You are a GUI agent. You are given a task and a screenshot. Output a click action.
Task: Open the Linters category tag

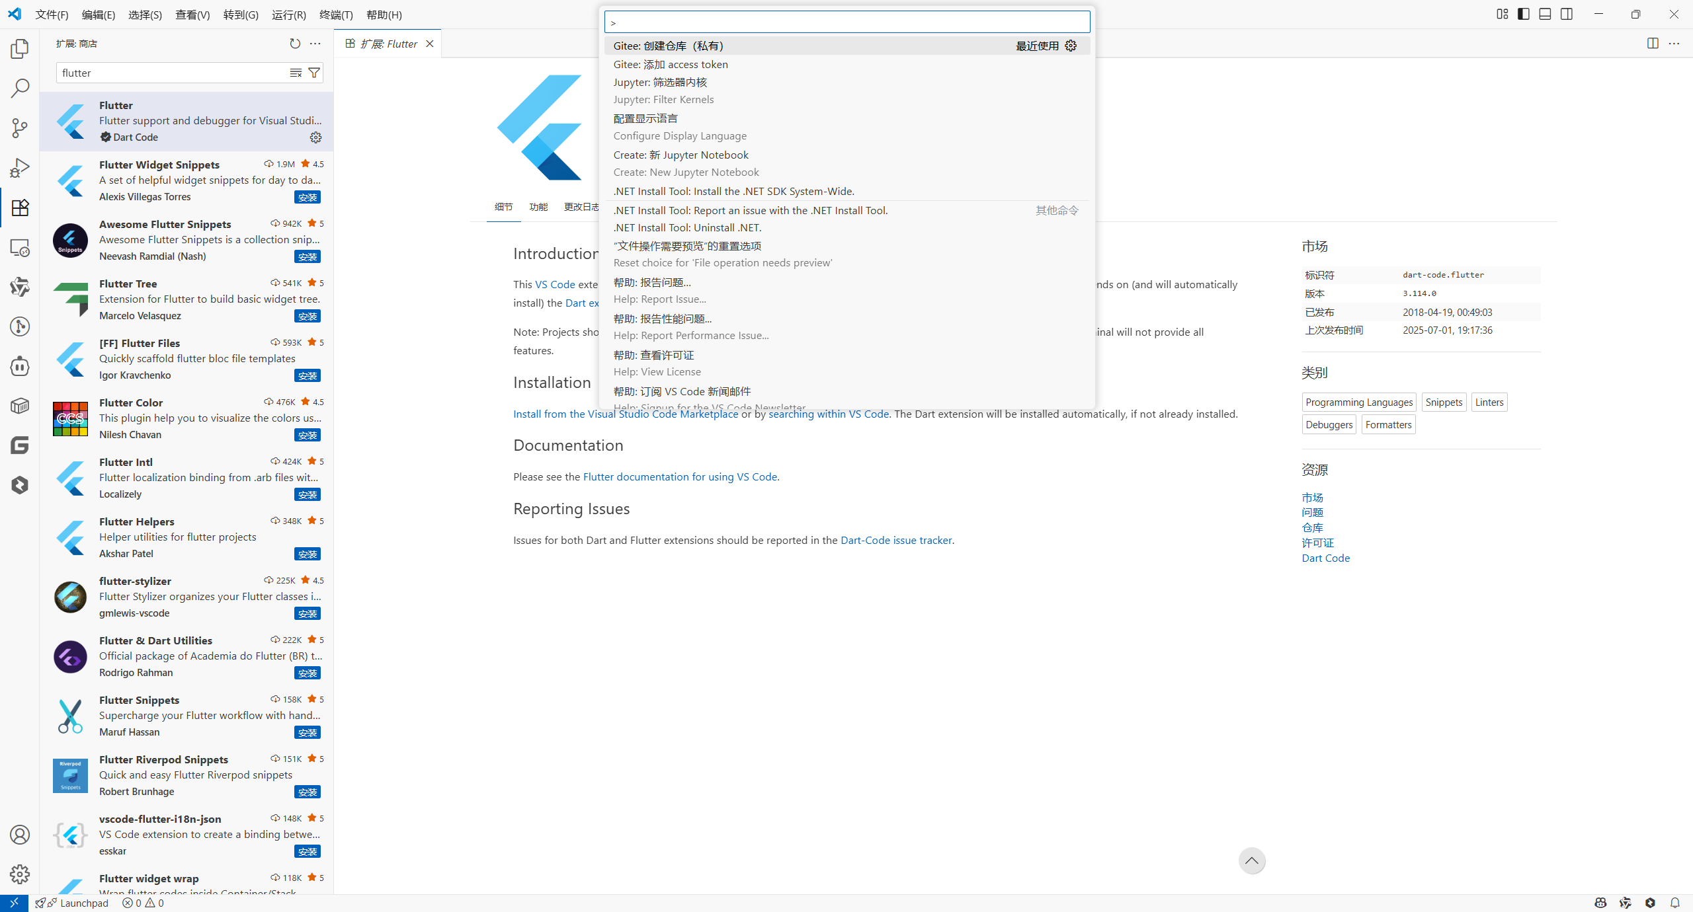pyautogui.click(x=1489, y=402)
